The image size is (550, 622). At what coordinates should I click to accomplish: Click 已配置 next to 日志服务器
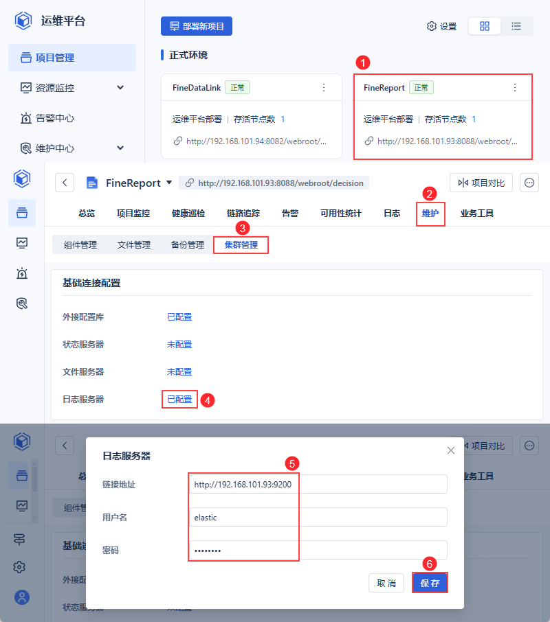[x=179, y=399]
